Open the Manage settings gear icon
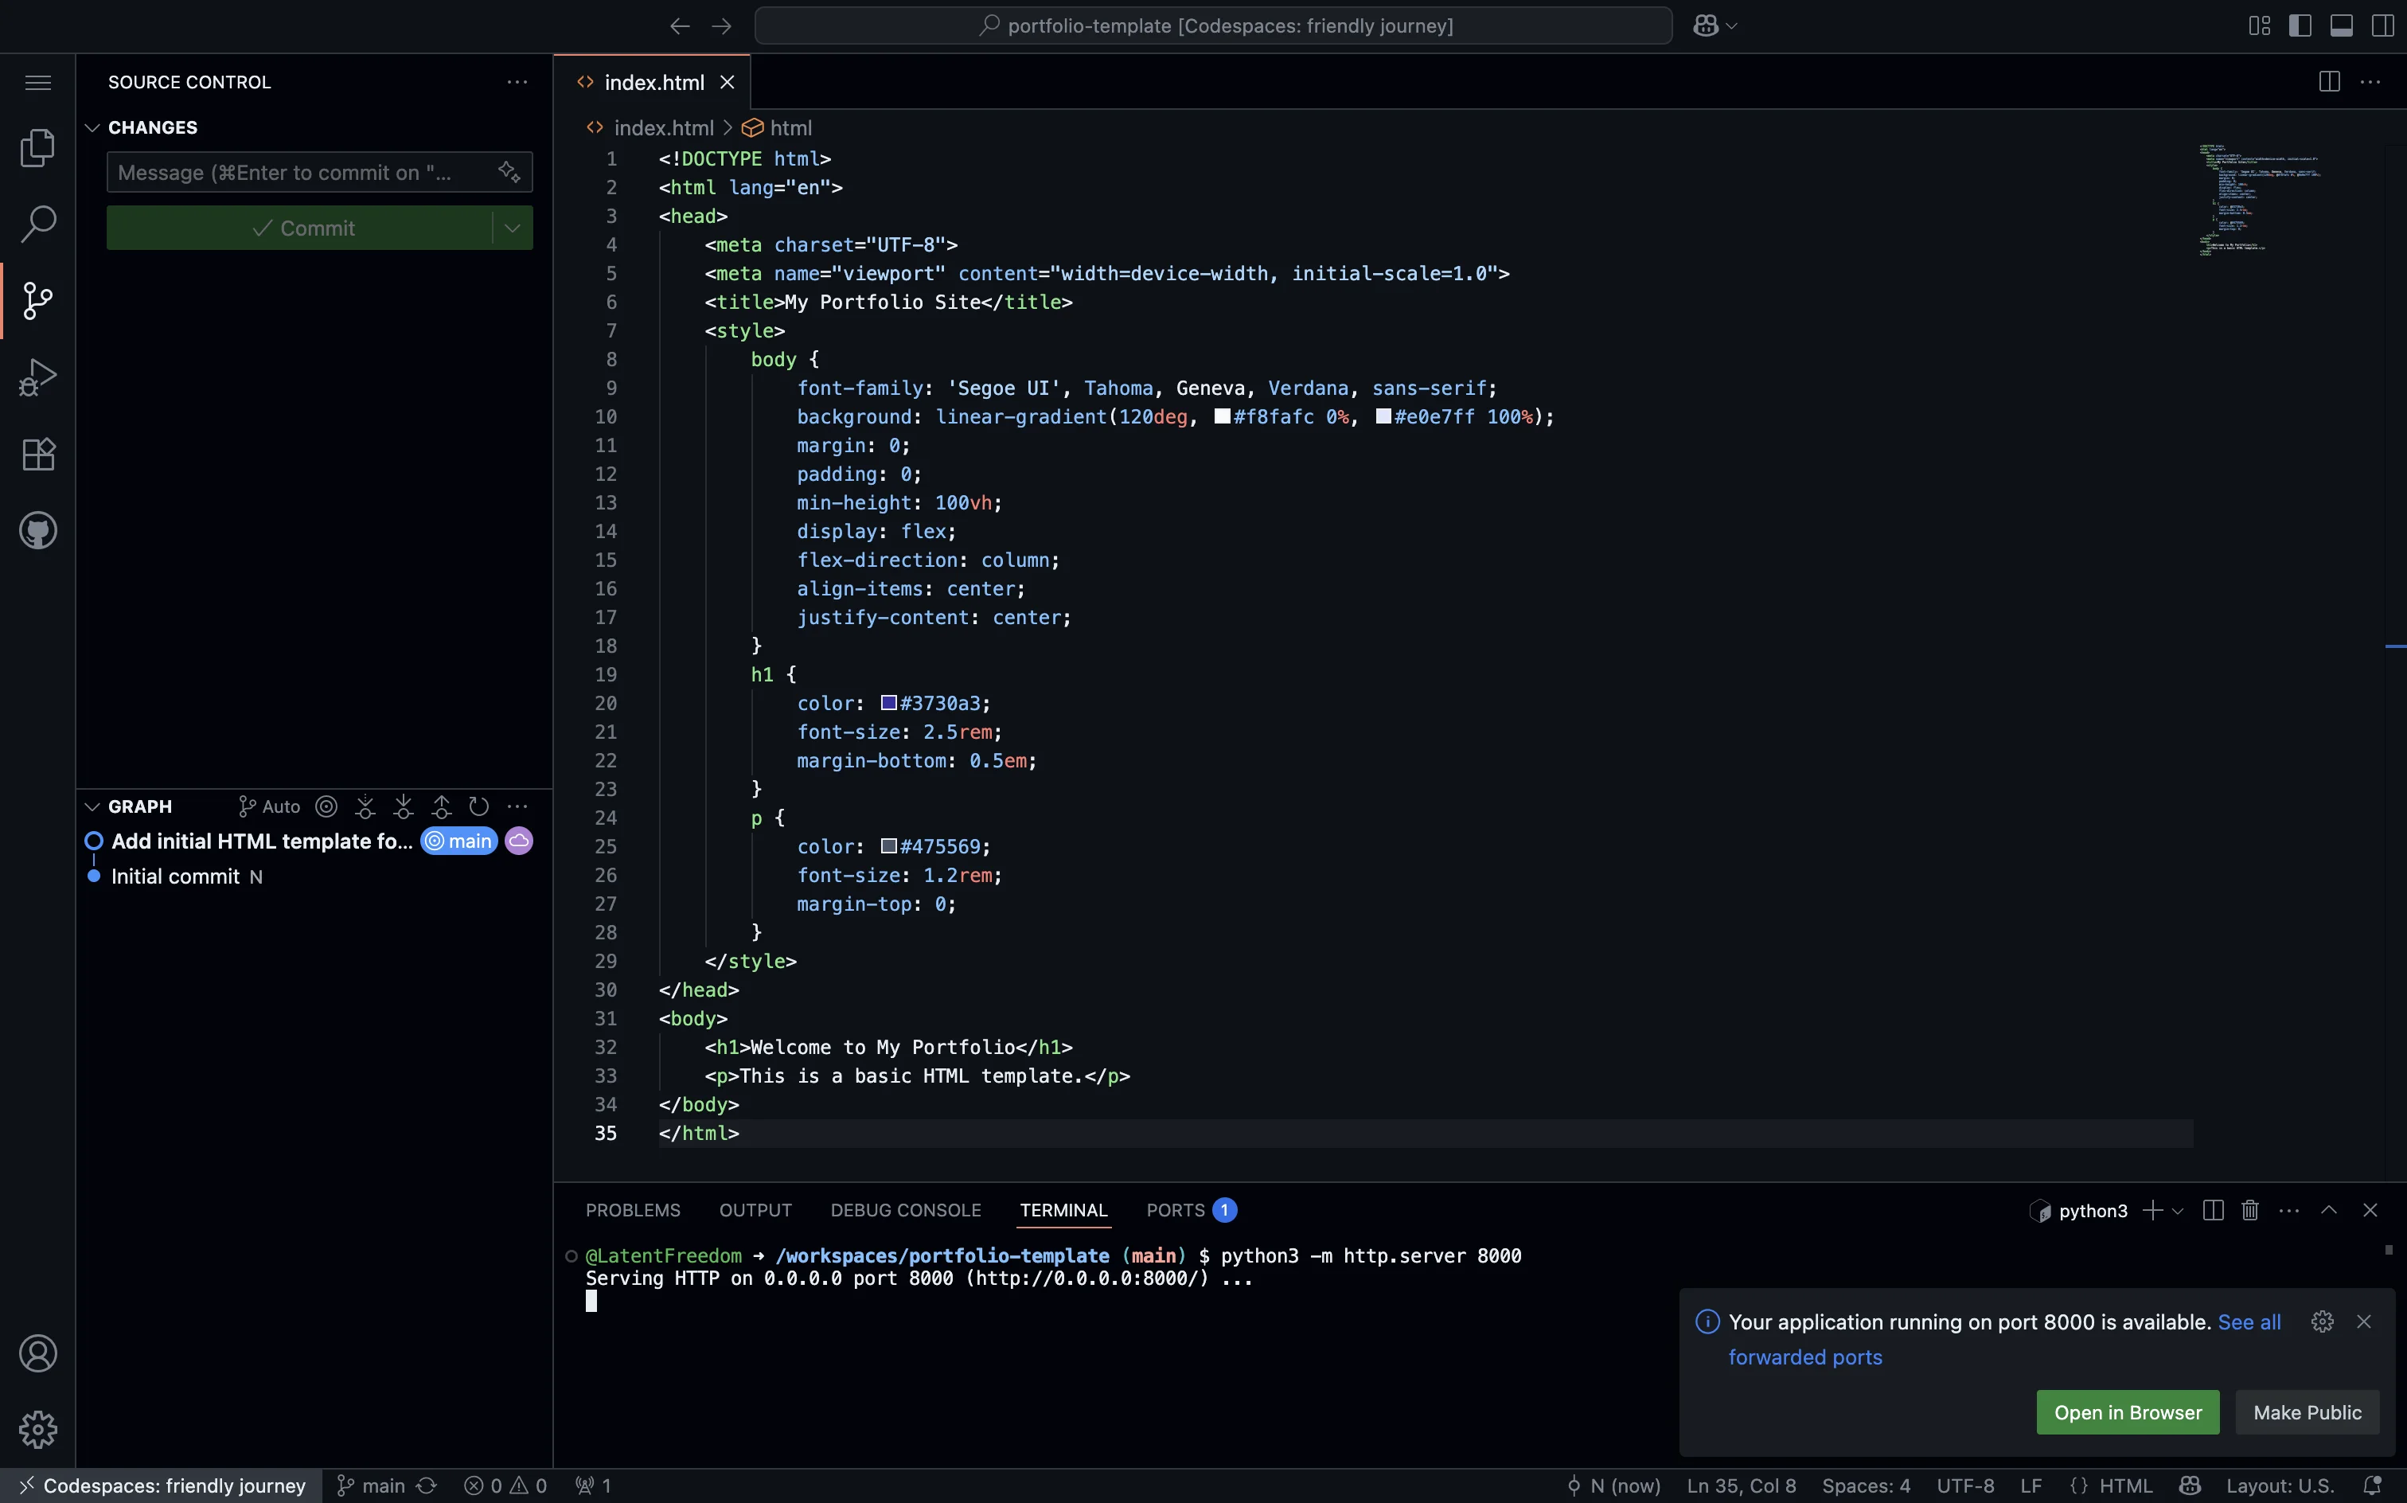Image resolution: width=2407 pixels, height=1503 pixels. point(37,1430)
